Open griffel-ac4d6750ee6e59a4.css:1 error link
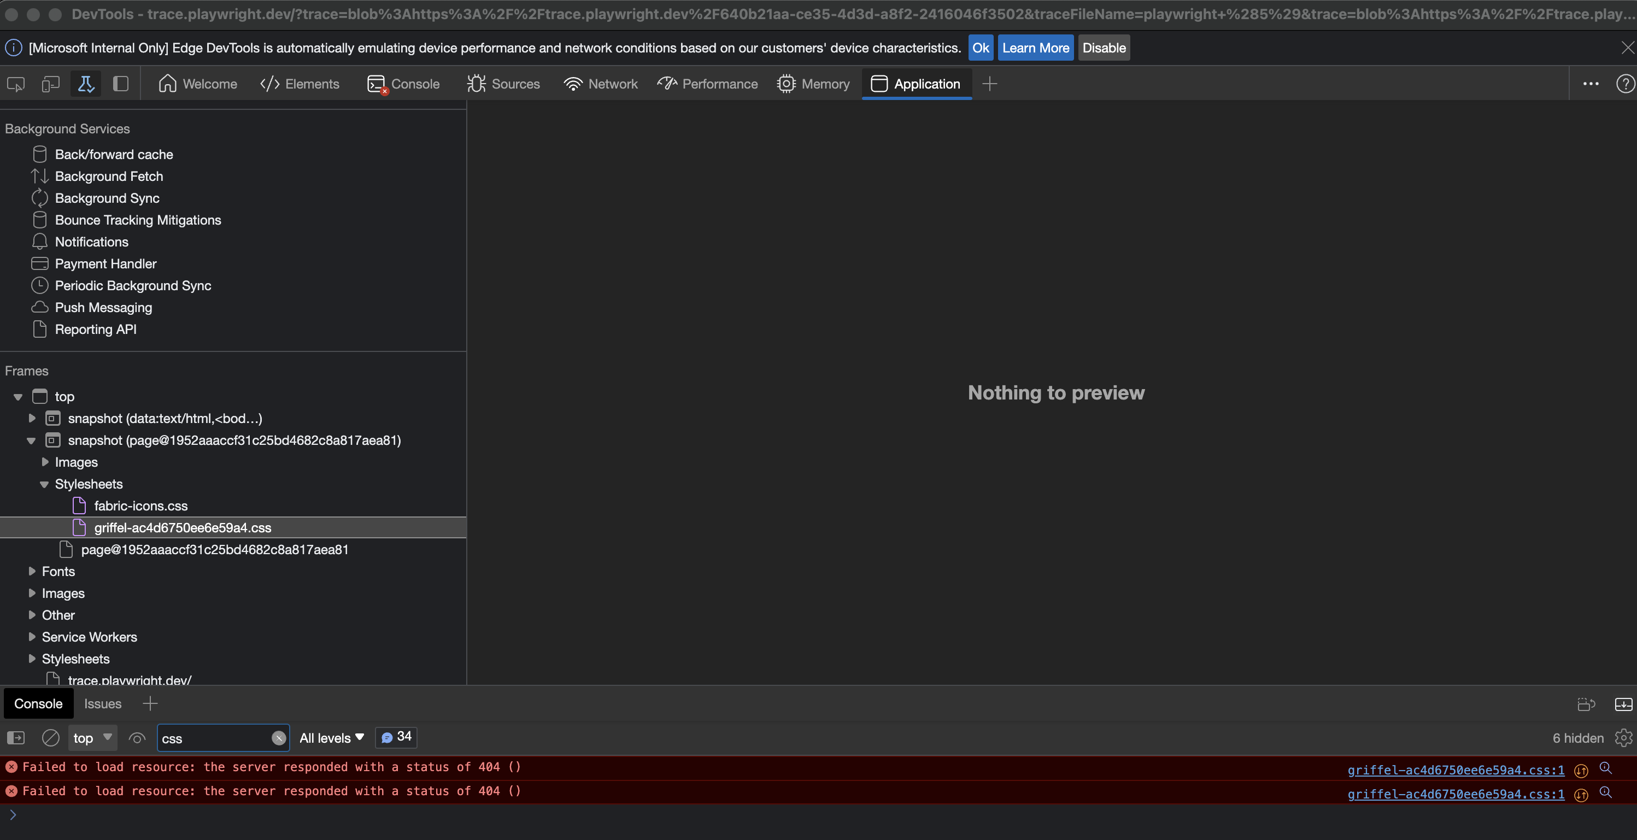1637x840 pixels. (x=1455, y=771)
